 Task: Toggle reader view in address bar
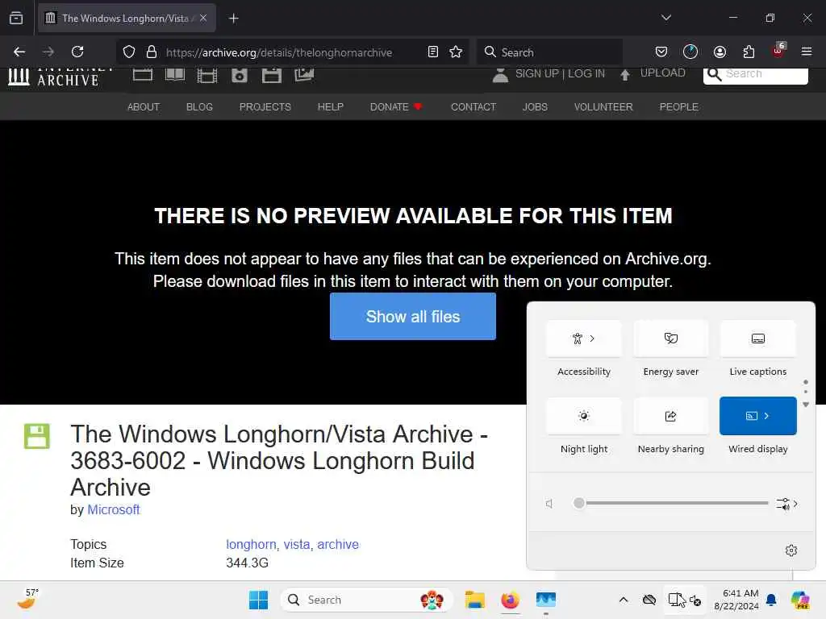click(433, 52)
